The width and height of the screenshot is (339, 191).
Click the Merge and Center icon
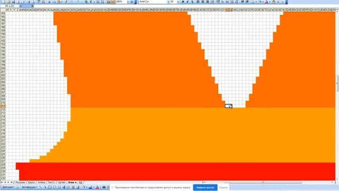(212, 2)
